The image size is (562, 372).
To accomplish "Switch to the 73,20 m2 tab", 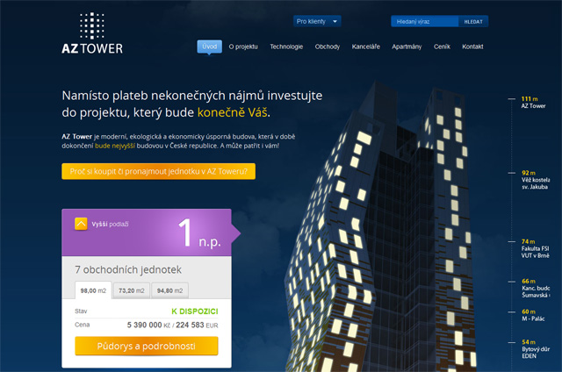I will (132, 290).
